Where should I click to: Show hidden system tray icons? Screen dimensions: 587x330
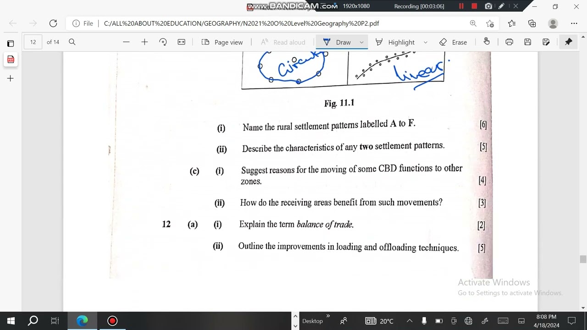click(x=410, y=321)
